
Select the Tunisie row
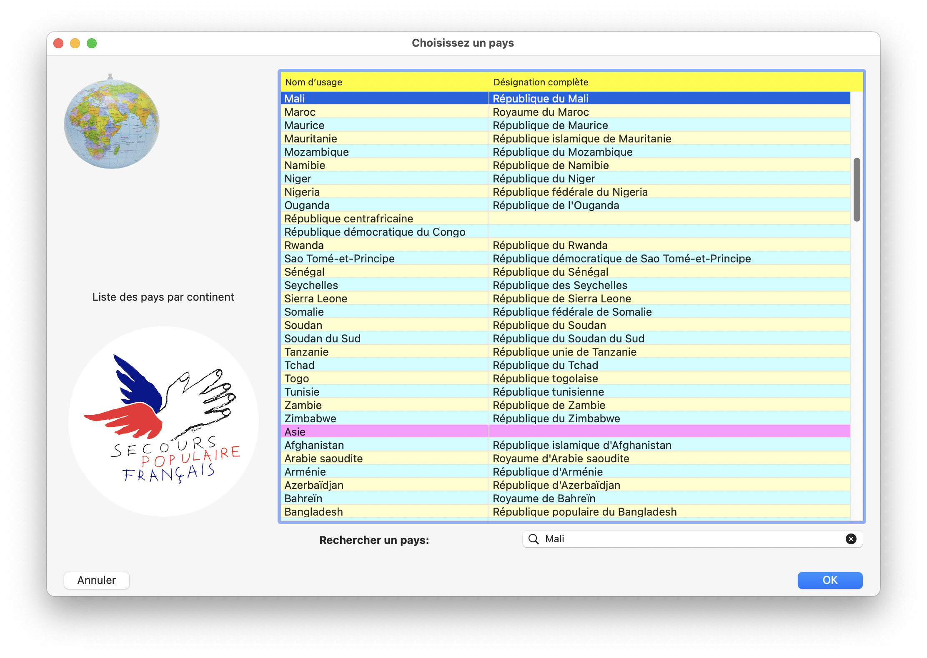point(566,391)
